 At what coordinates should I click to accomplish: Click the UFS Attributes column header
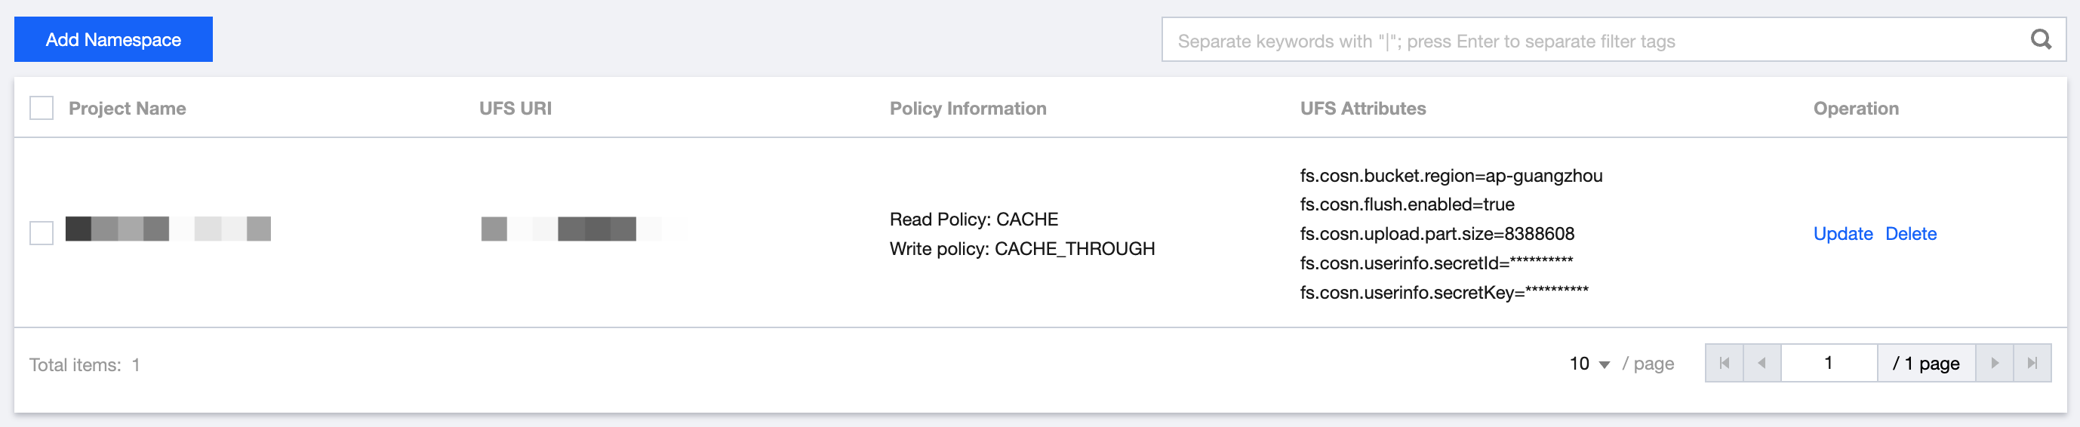pos(1362,108)
